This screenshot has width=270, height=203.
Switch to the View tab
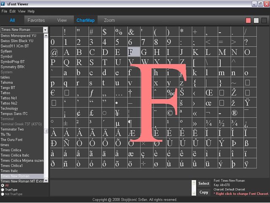[x=62, y=20]
